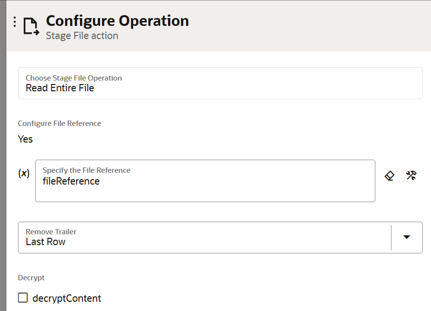
Task: Open the Remove Trailer combo box field
Action: tap(220, 238)
